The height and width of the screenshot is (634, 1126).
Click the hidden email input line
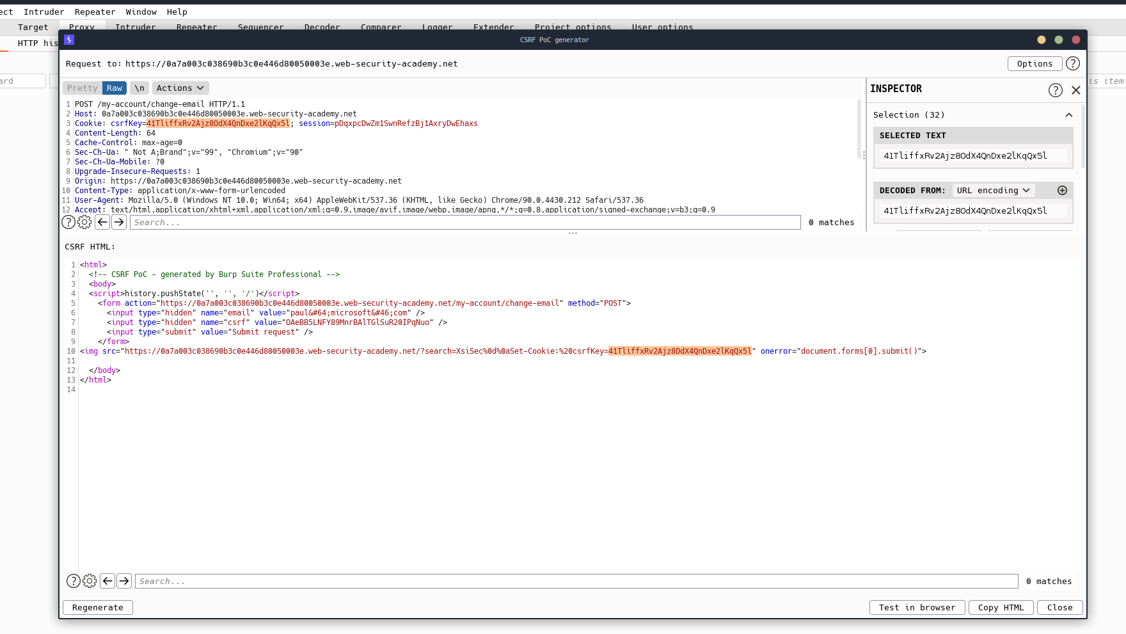(266, 313)
